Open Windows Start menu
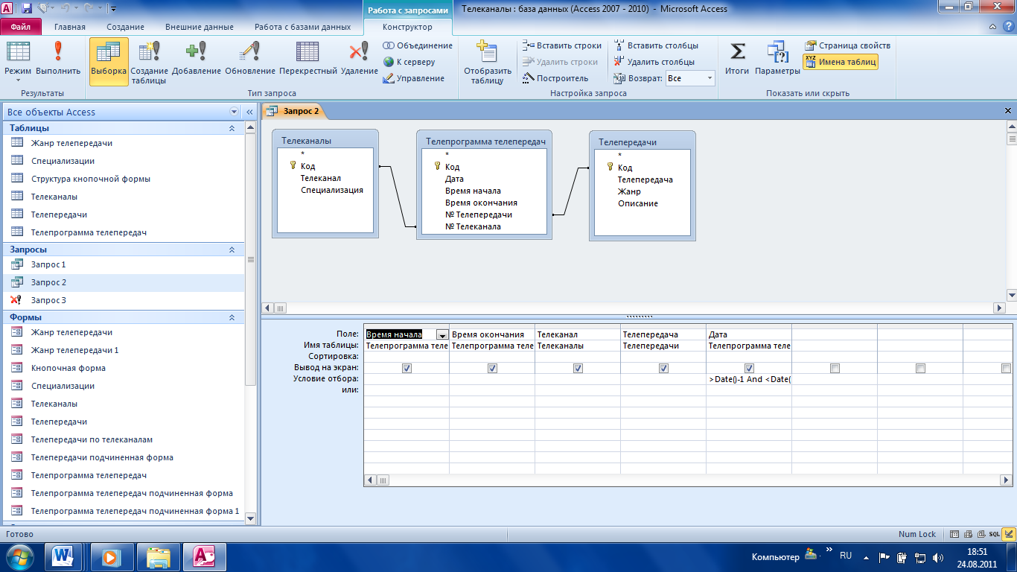 point(19,556)
